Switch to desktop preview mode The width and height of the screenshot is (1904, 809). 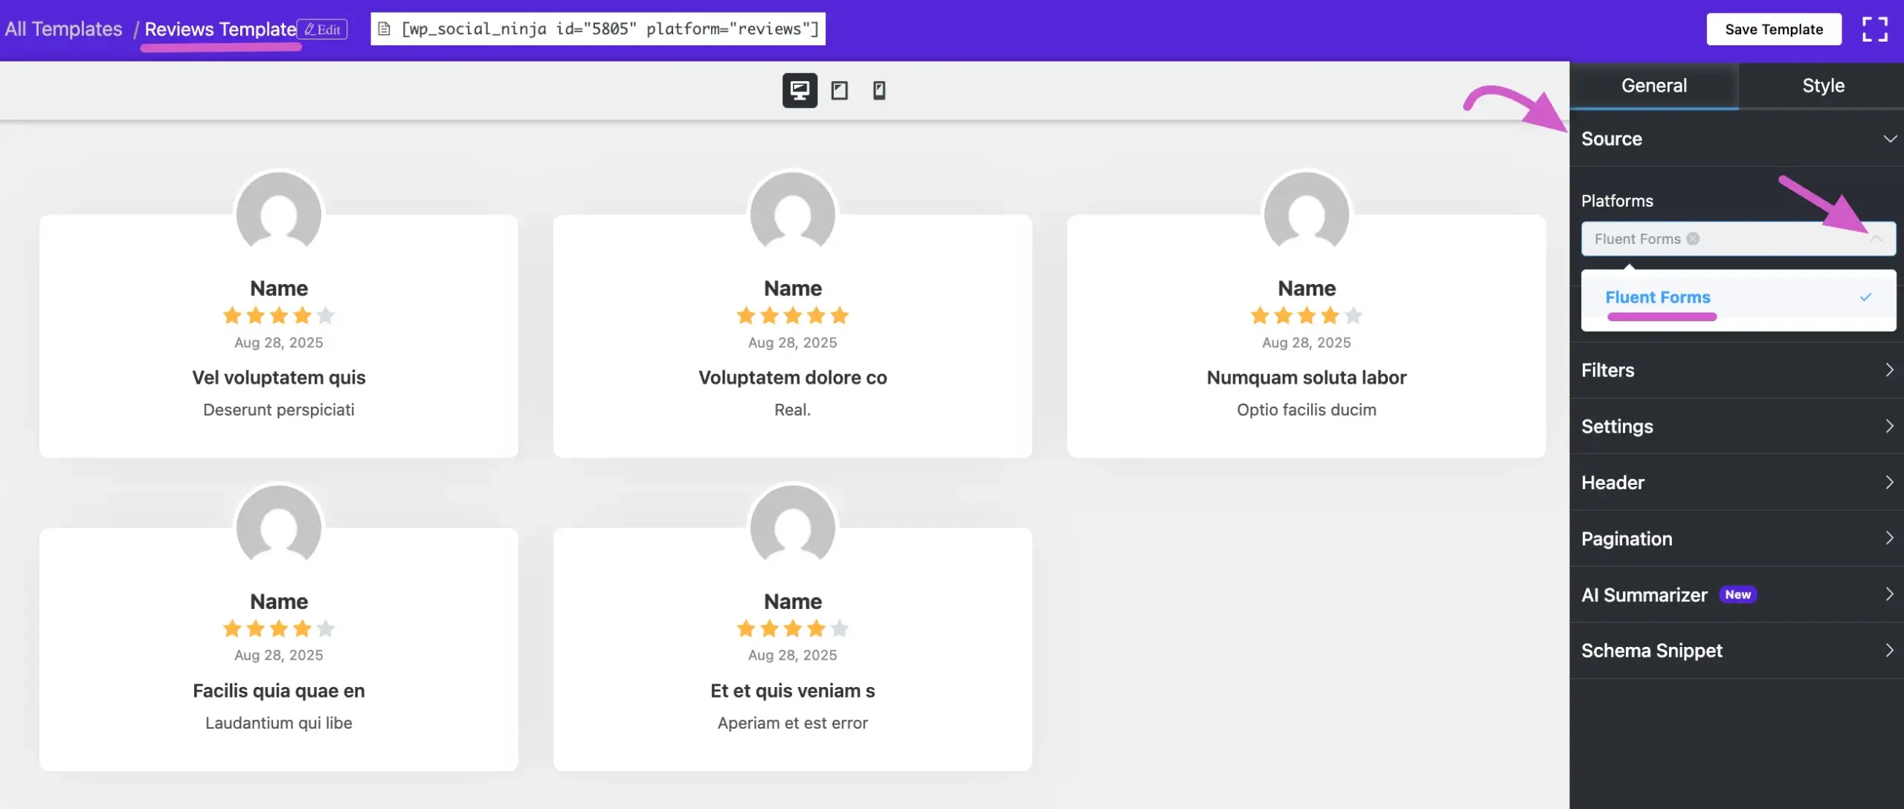(799, 90)
